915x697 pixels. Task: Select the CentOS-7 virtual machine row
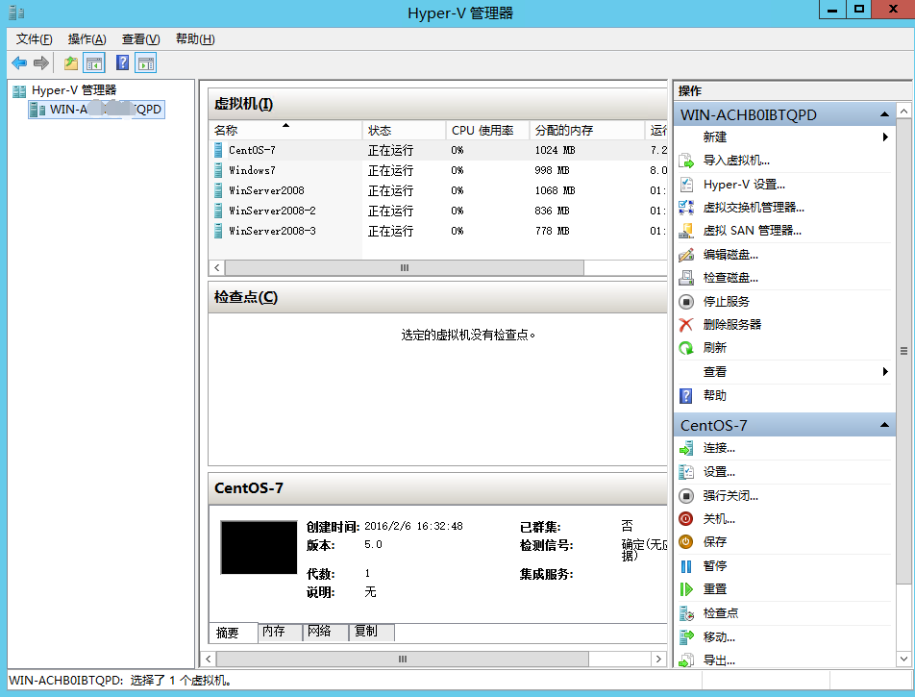coord(437,150)
